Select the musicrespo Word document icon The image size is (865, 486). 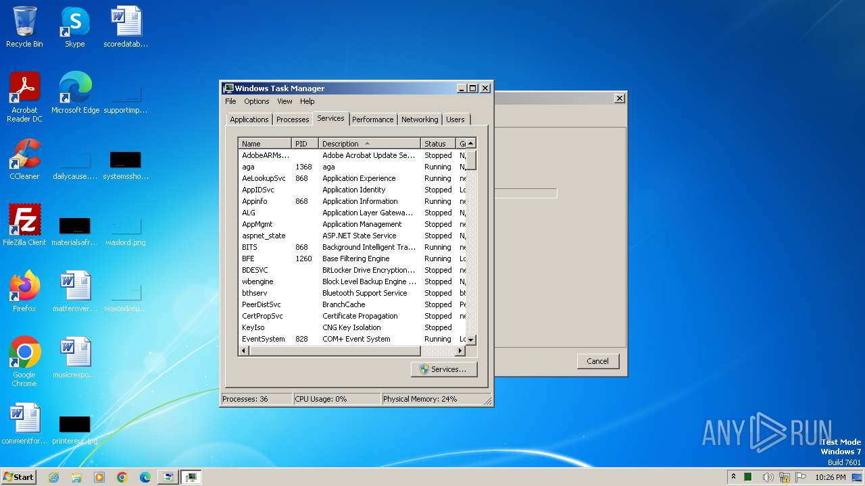coord(75,358)
